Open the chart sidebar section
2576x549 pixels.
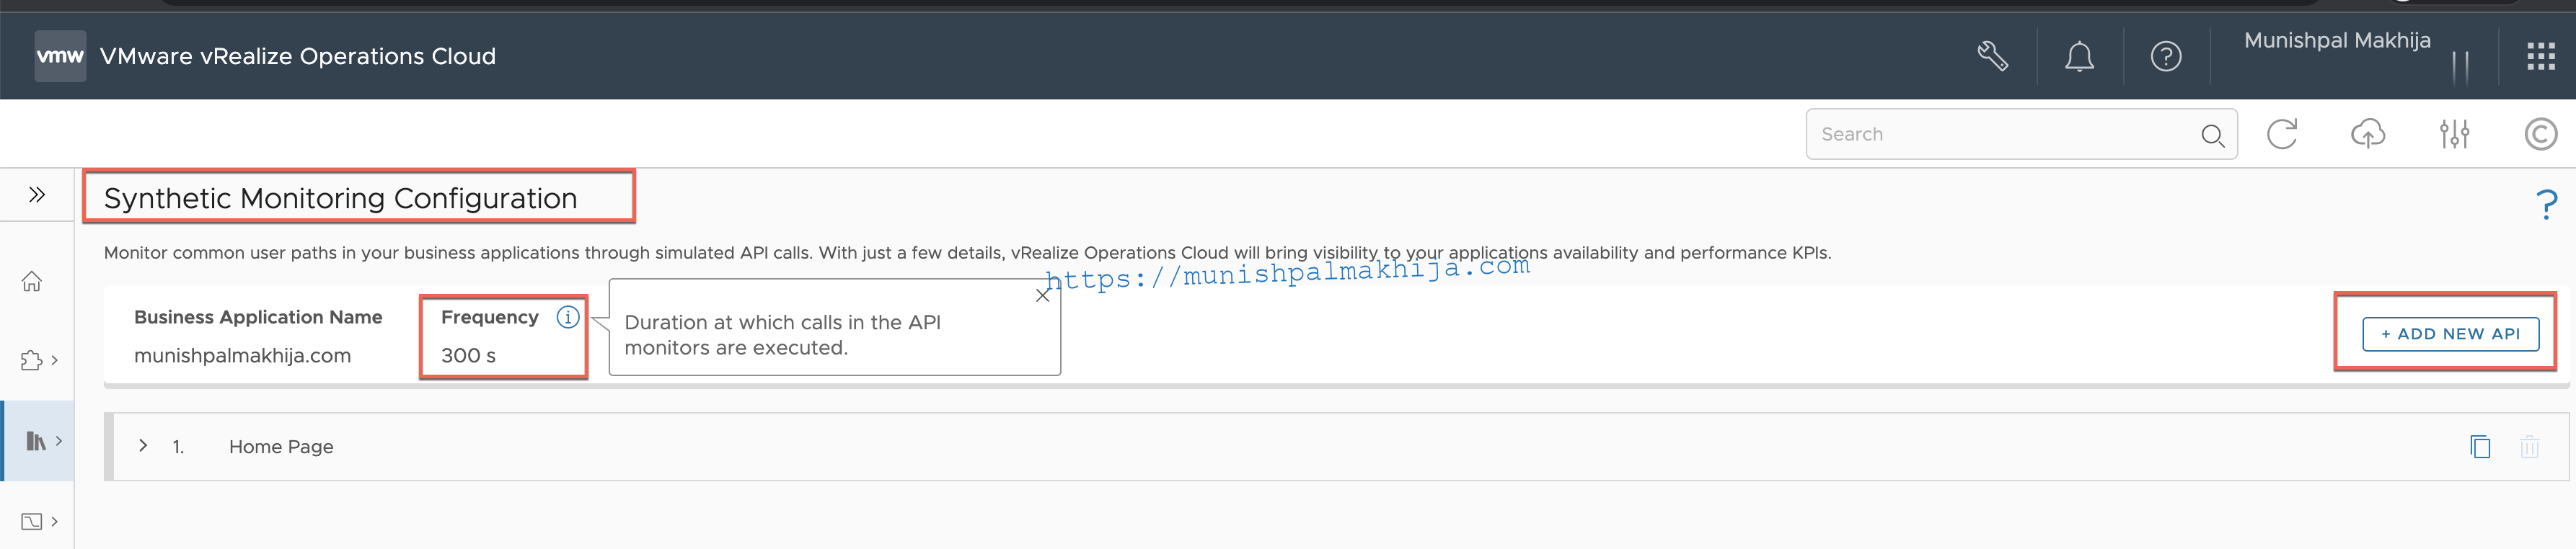[38, 521]
